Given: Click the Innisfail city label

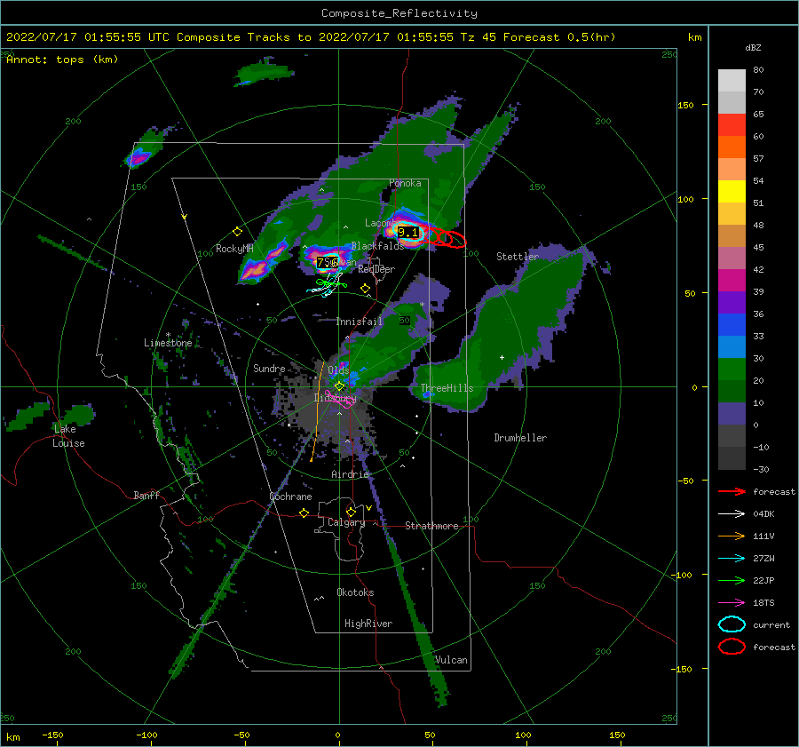Looking at the screenshot, I should coord(359,322).
